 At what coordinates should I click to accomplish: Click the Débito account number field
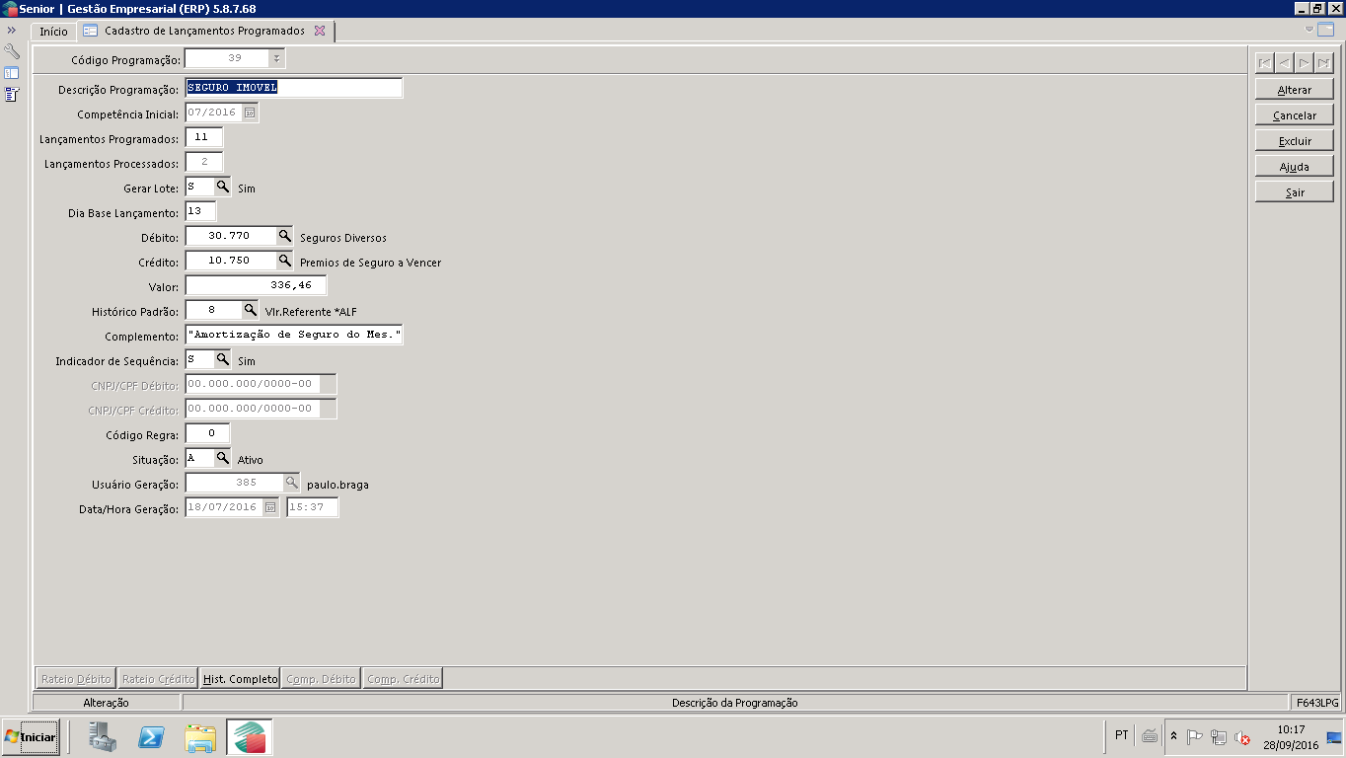tap(231, 236)
